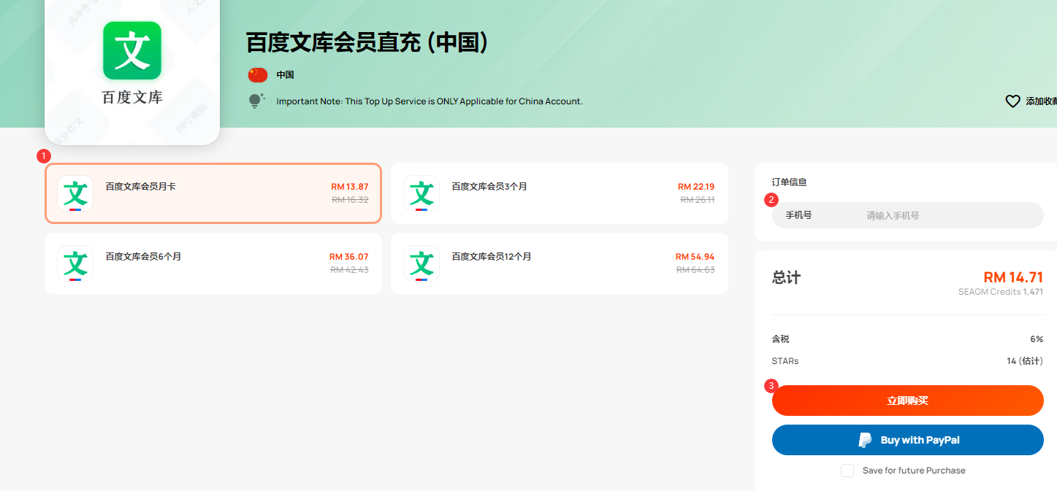Click the RM 13.87 price
Viewport: 1057px width, 491px height.
pyautogui.click(x=350, y=187)
